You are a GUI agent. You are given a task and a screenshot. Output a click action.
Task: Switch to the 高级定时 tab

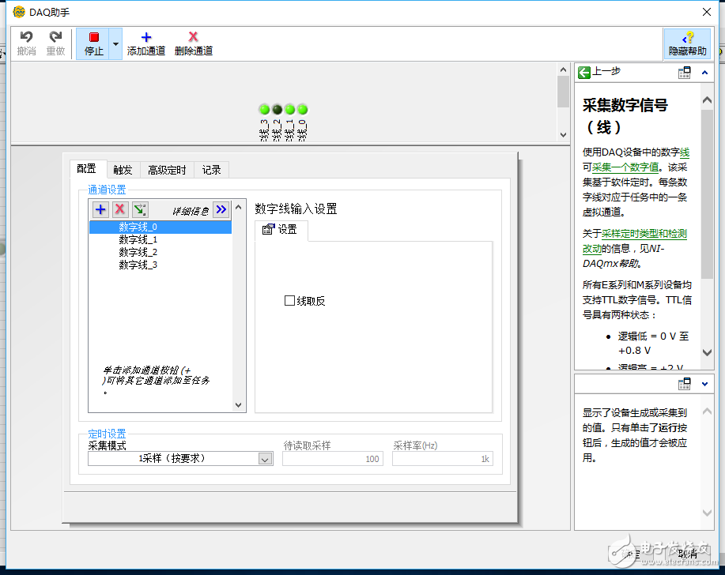(x=167, y=170)
